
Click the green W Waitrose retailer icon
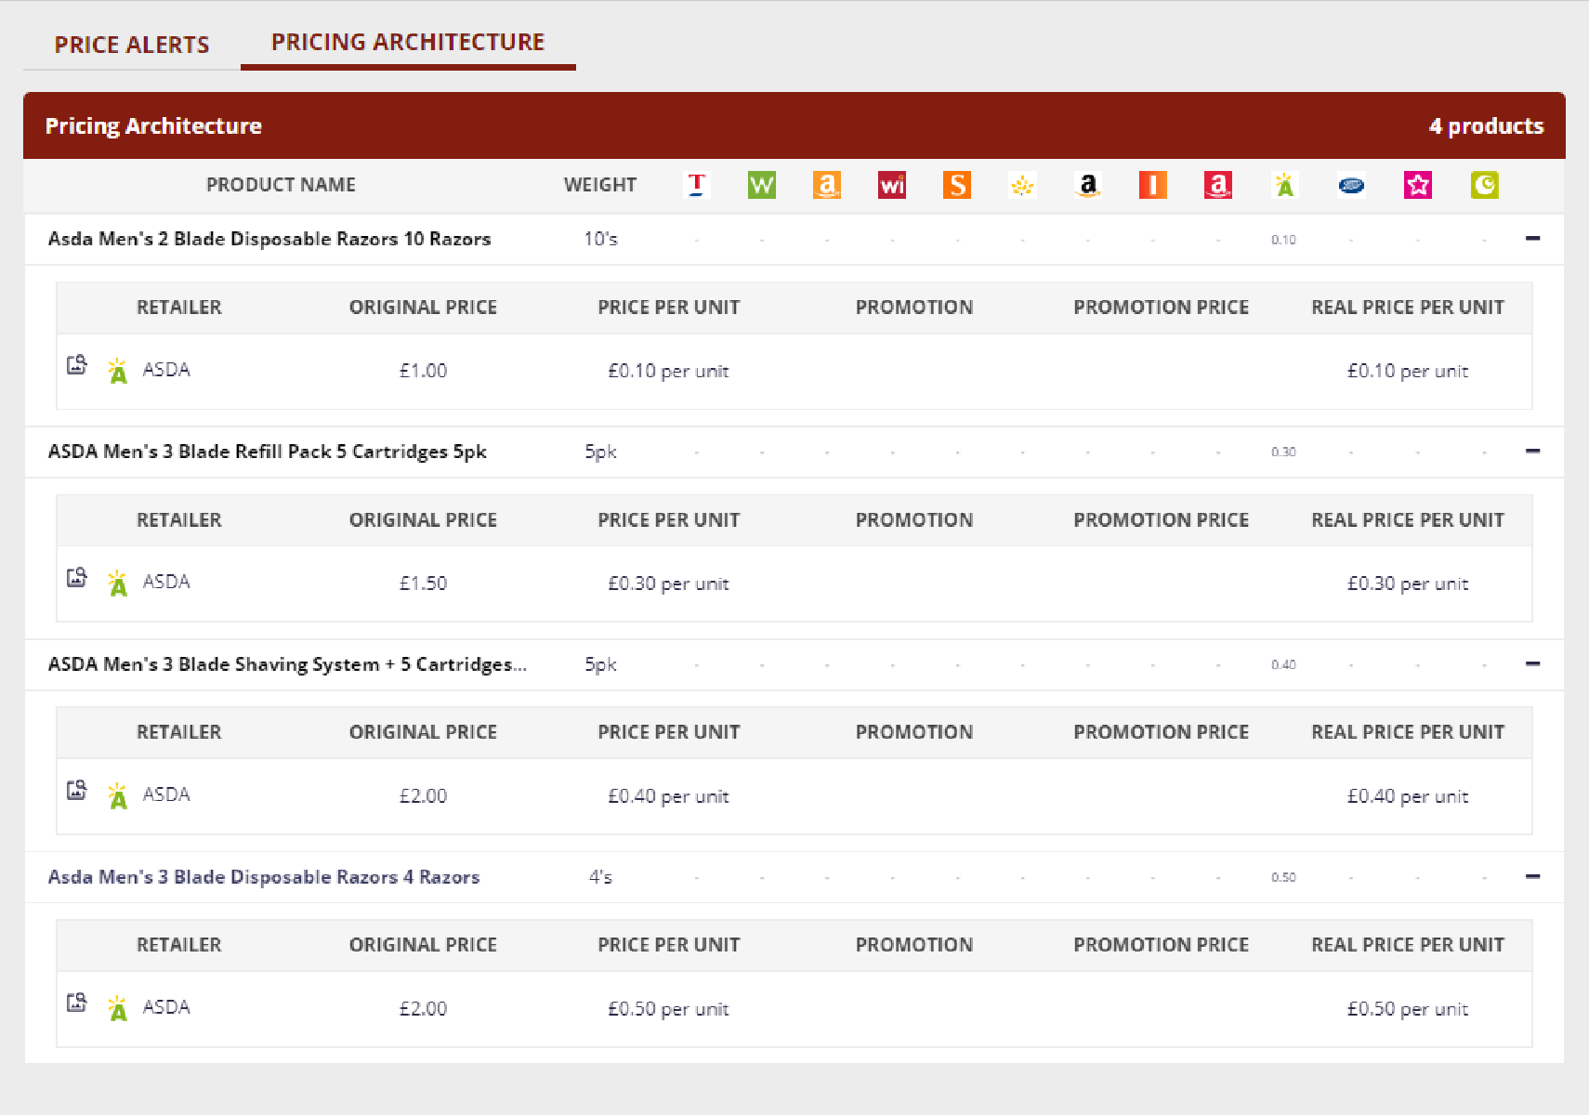pyautogui.click(x=762, y=185)
